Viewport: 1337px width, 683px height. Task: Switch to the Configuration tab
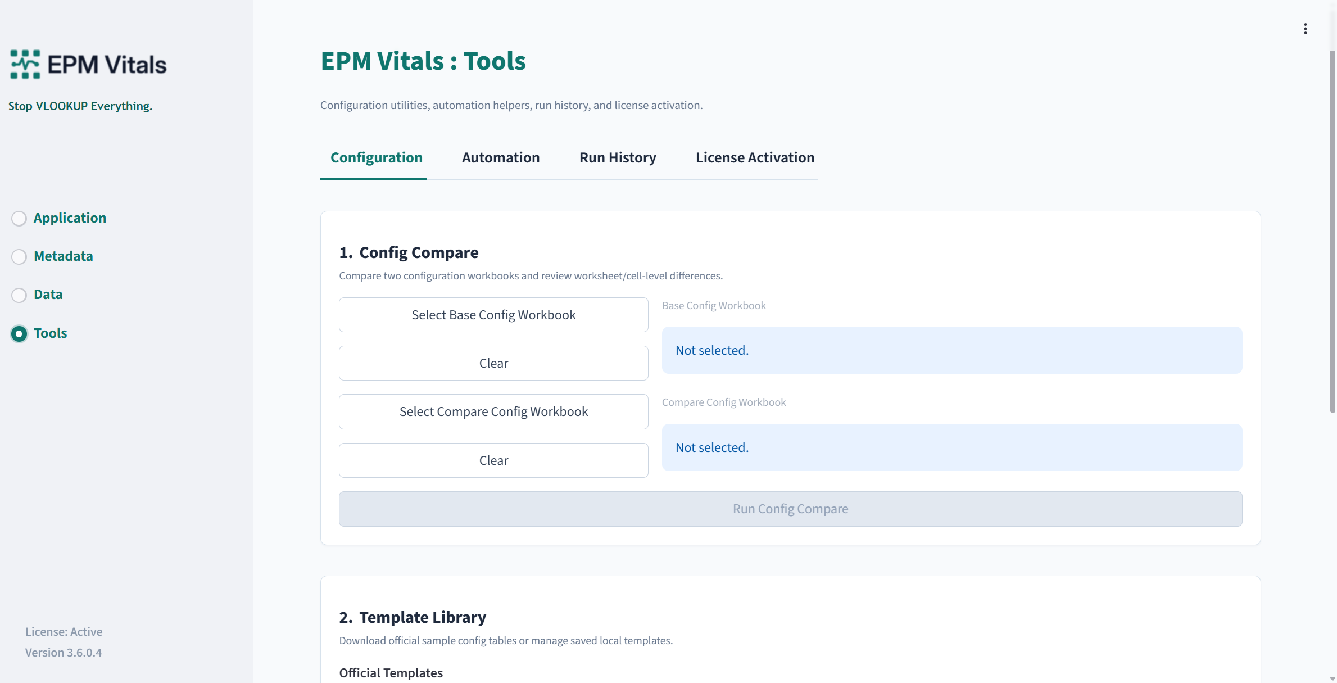pos(376,157)
